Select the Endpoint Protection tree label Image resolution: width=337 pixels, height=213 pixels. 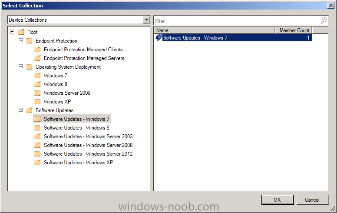point(56,41)
